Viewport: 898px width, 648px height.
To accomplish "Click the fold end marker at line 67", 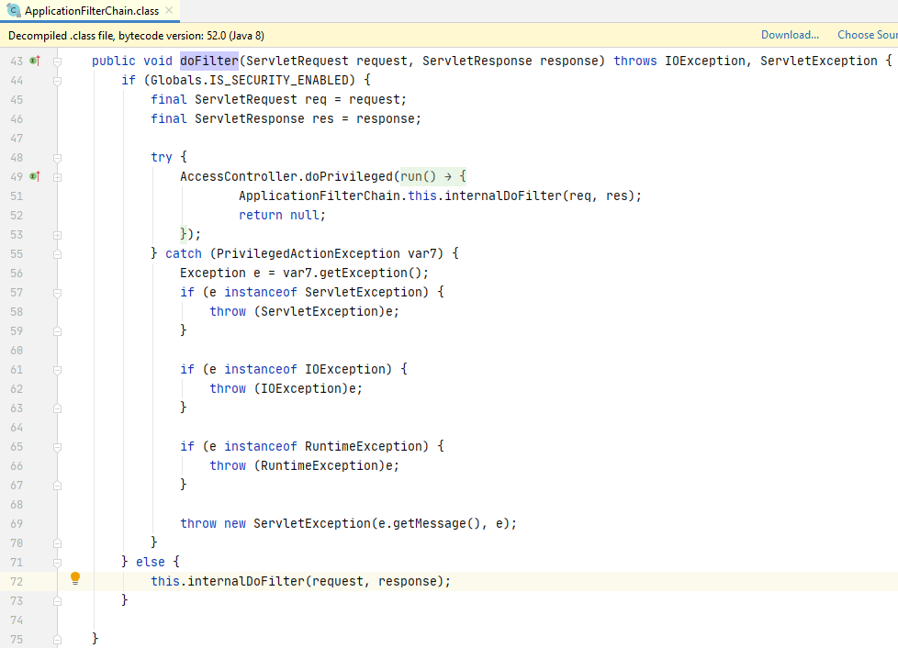I will coord(57,486).
